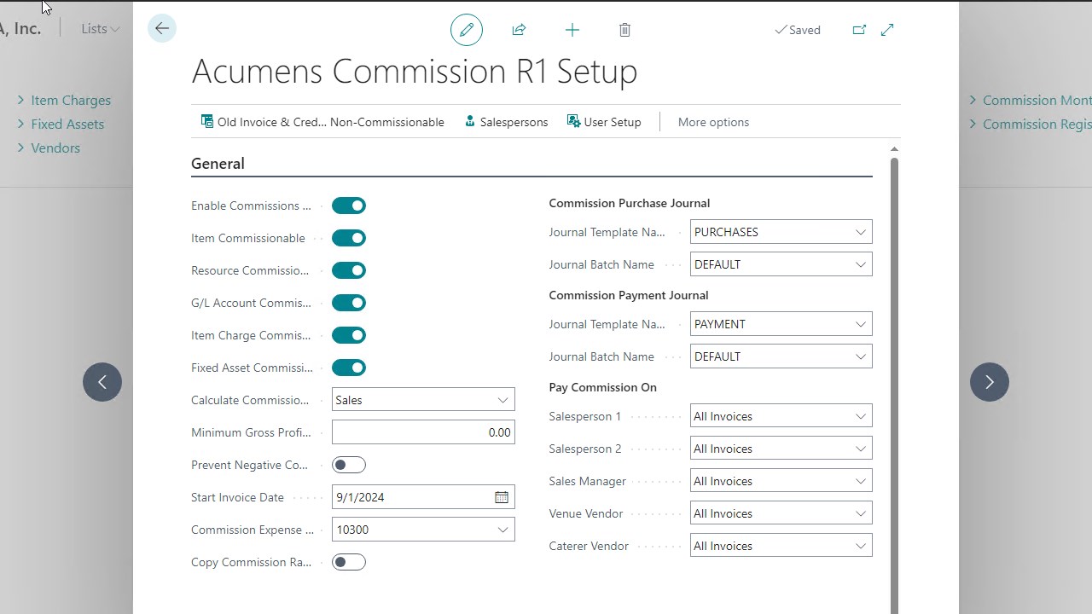1092x614 pixels.
Task: Expand the page to full screen
Action: [x=887, y=29]
